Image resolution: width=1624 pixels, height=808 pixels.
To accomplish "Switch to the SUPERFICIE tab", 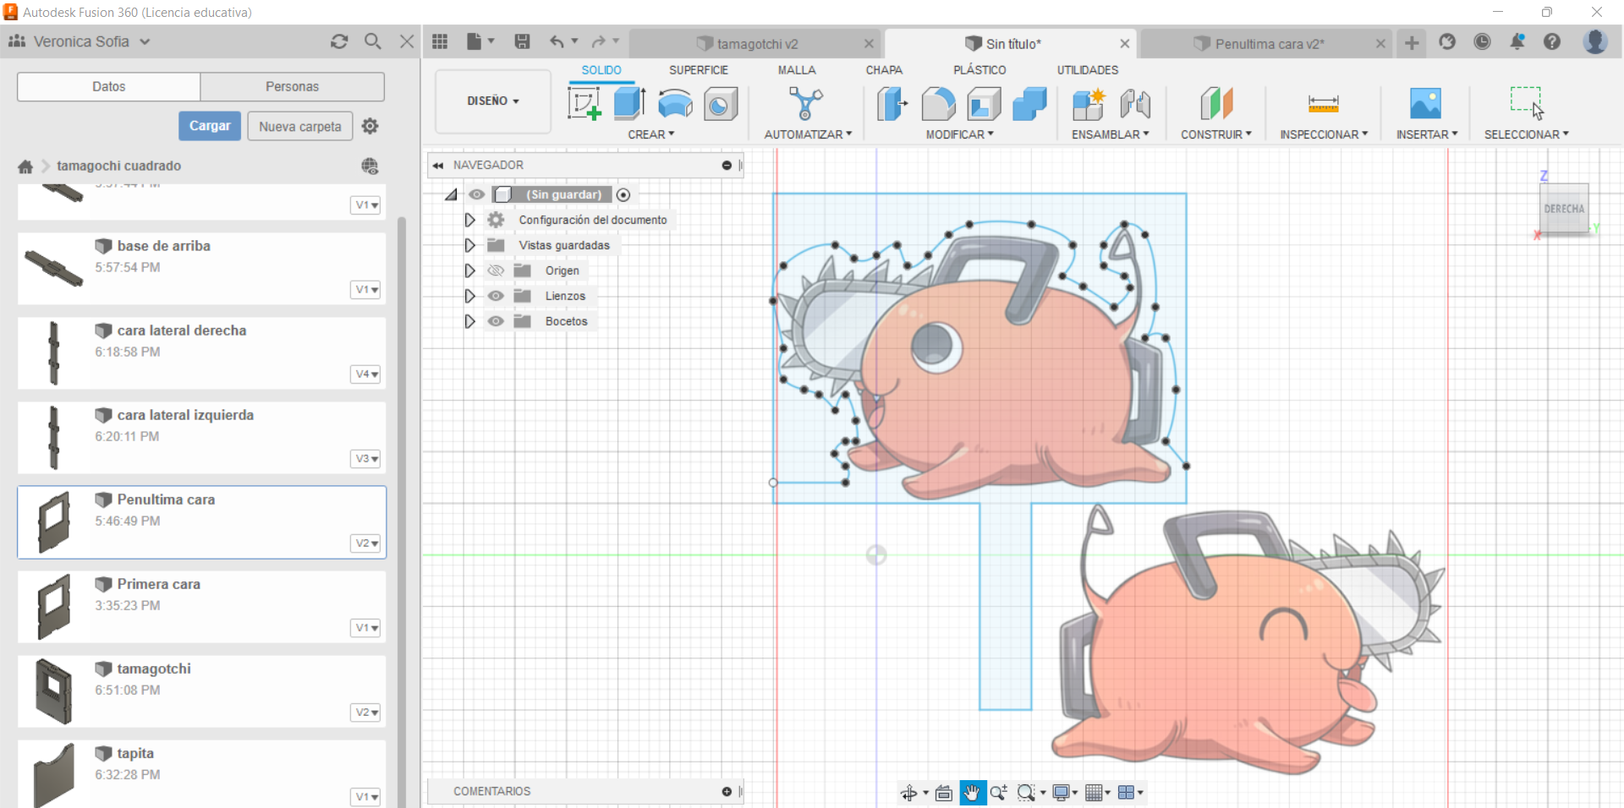I will [x=698, y=70].
